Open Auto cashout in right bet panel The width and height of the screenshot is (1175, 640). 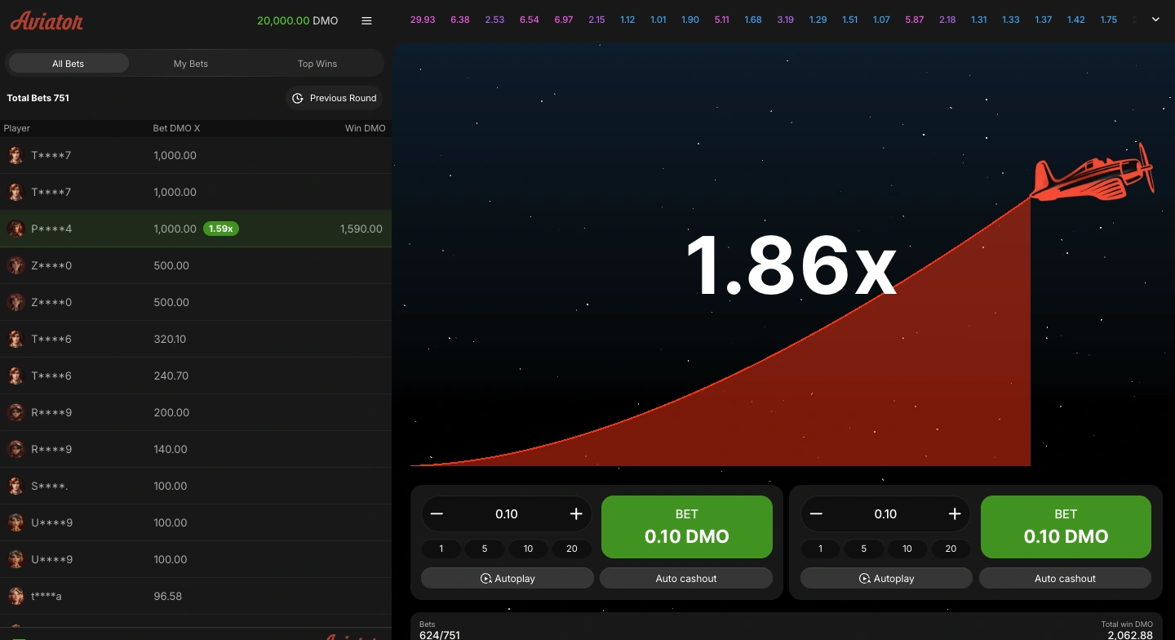pyautogui.click(x=1065, y=578)
